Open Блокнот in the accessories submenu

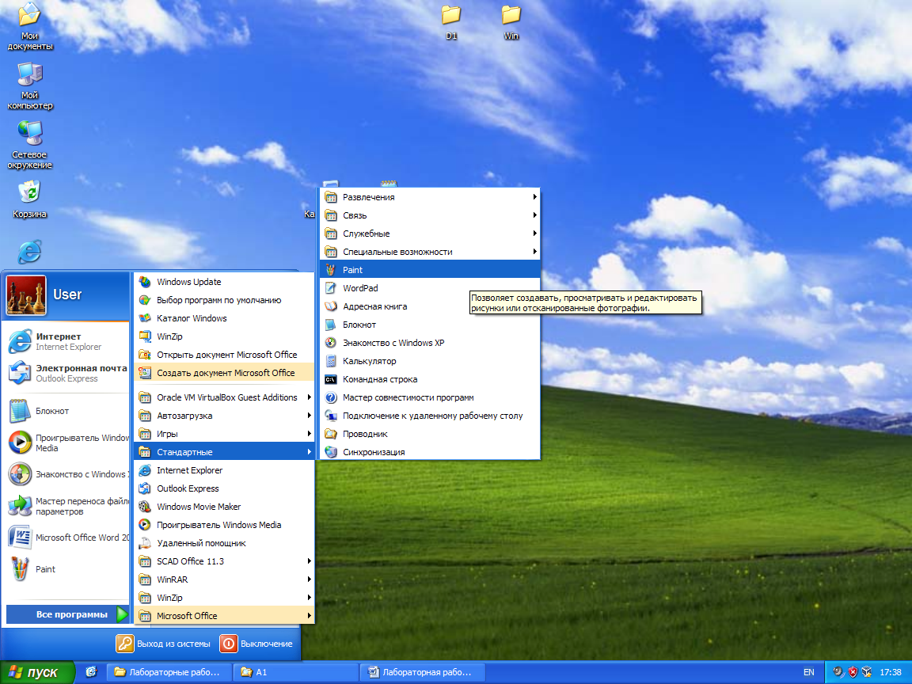(x=430, y=325)
